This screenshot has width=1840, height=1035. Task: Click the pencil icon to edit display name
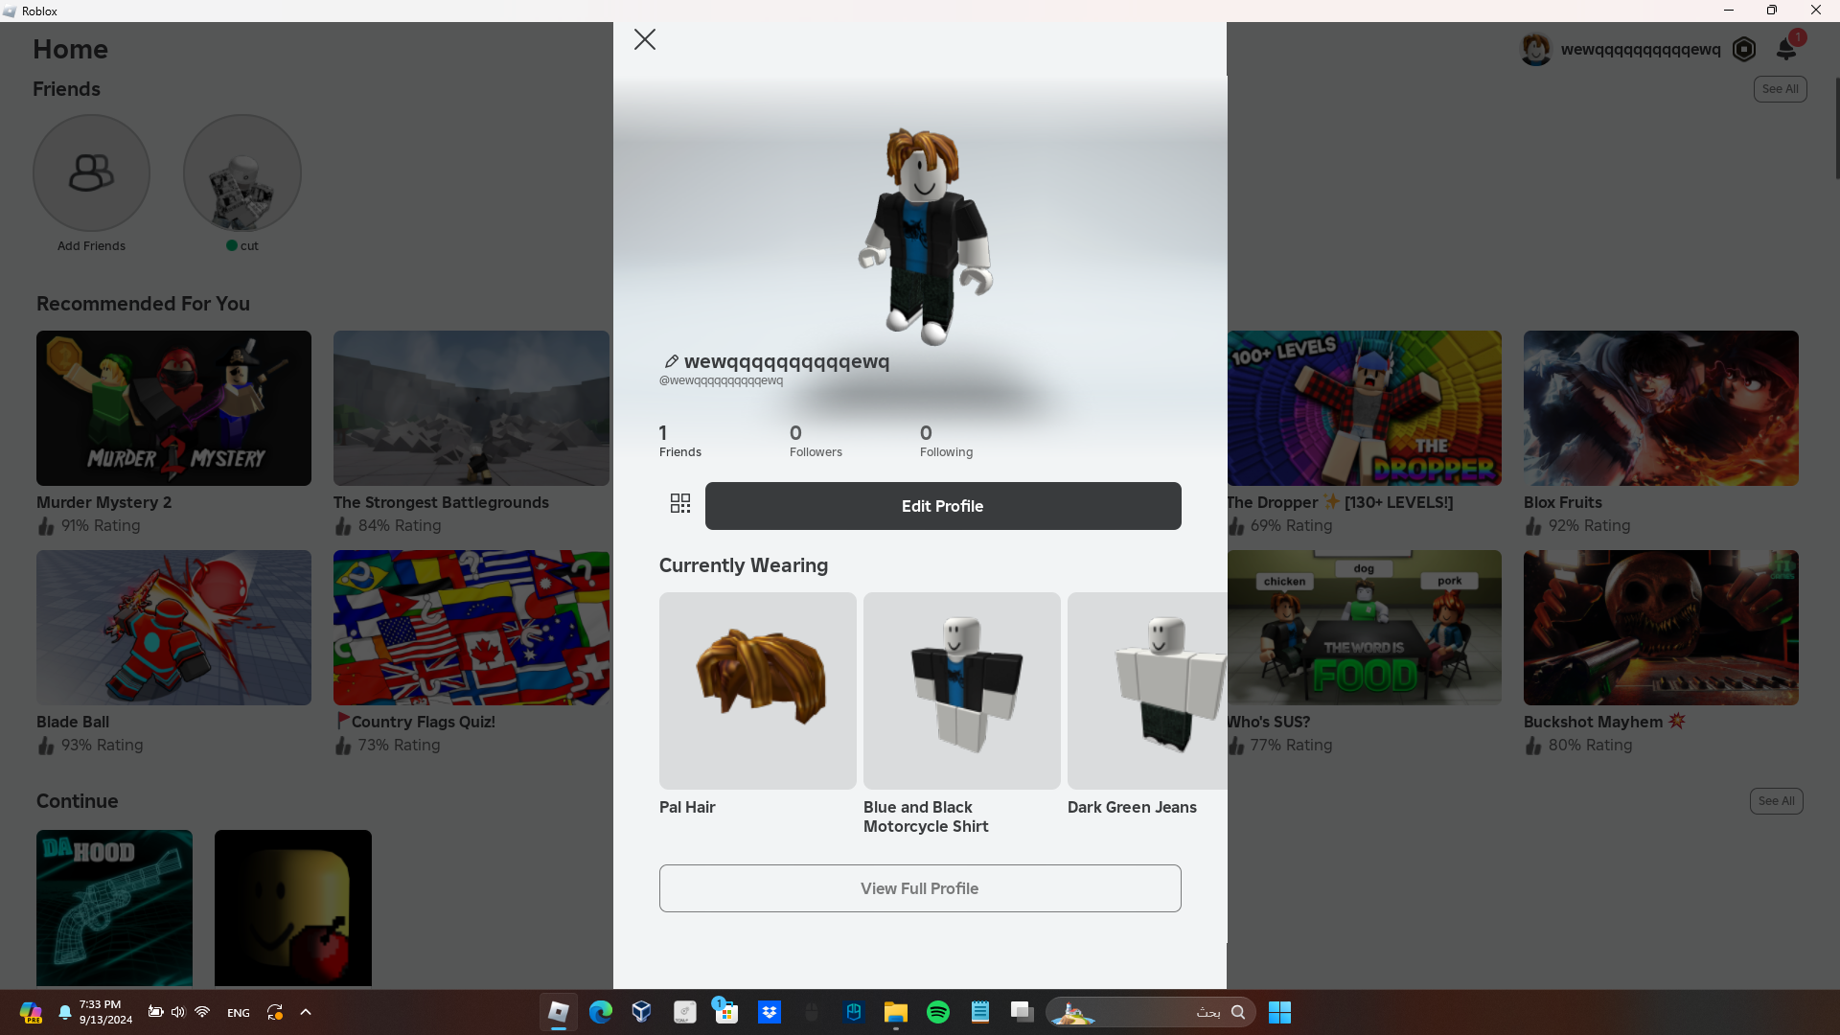[671, 361]
